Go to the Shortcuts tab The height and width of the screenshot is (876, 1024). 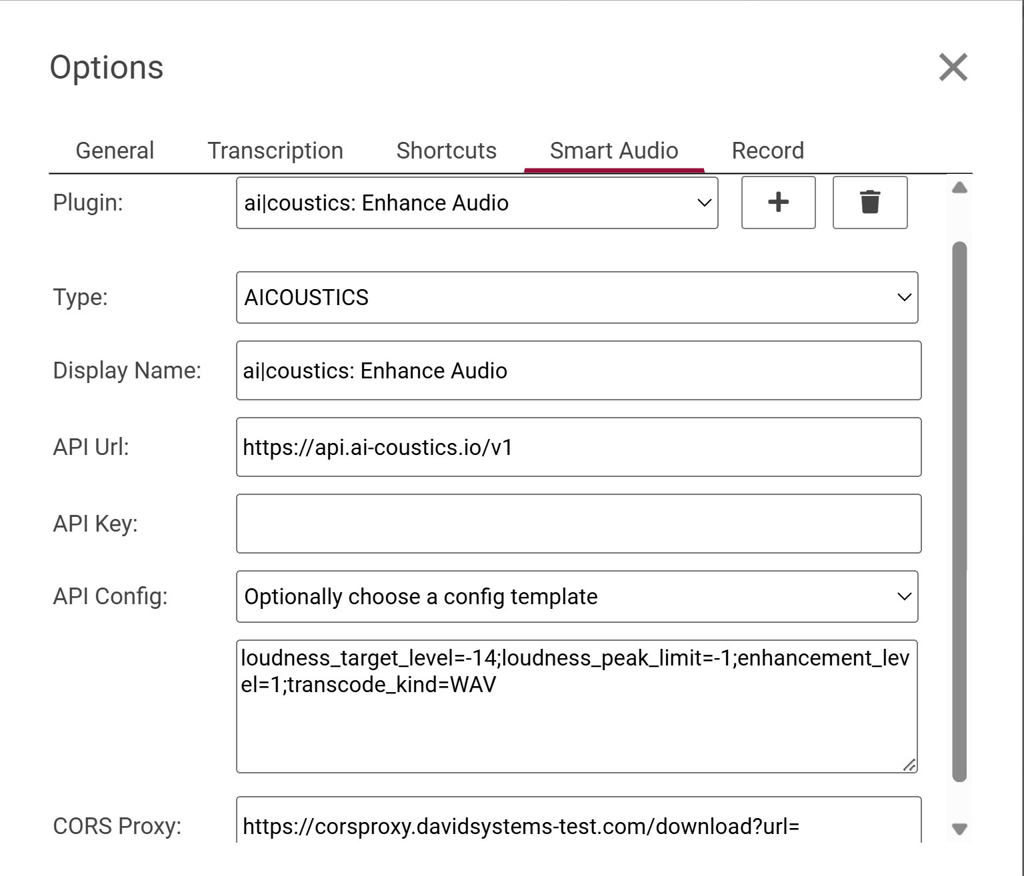point(446,151)
